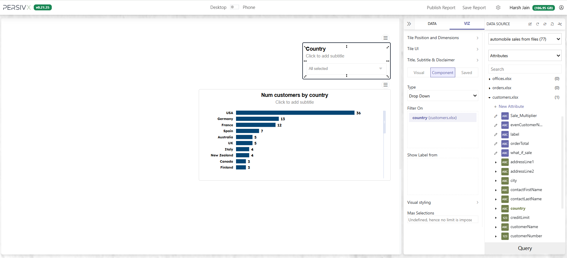Click the USA bar in chart
This screenshot has width=567, height=258.
pyautogui.click(x=295, y=113)
